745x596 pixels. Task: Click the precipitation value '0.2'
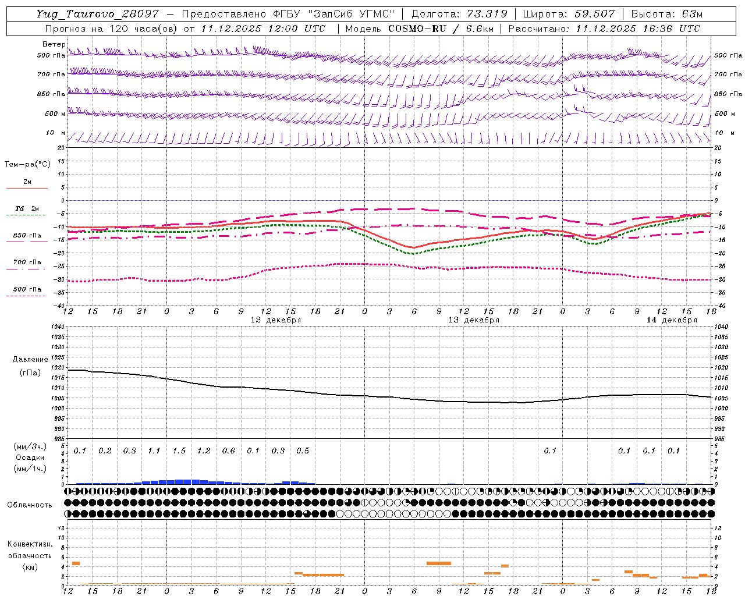(105, 451)
